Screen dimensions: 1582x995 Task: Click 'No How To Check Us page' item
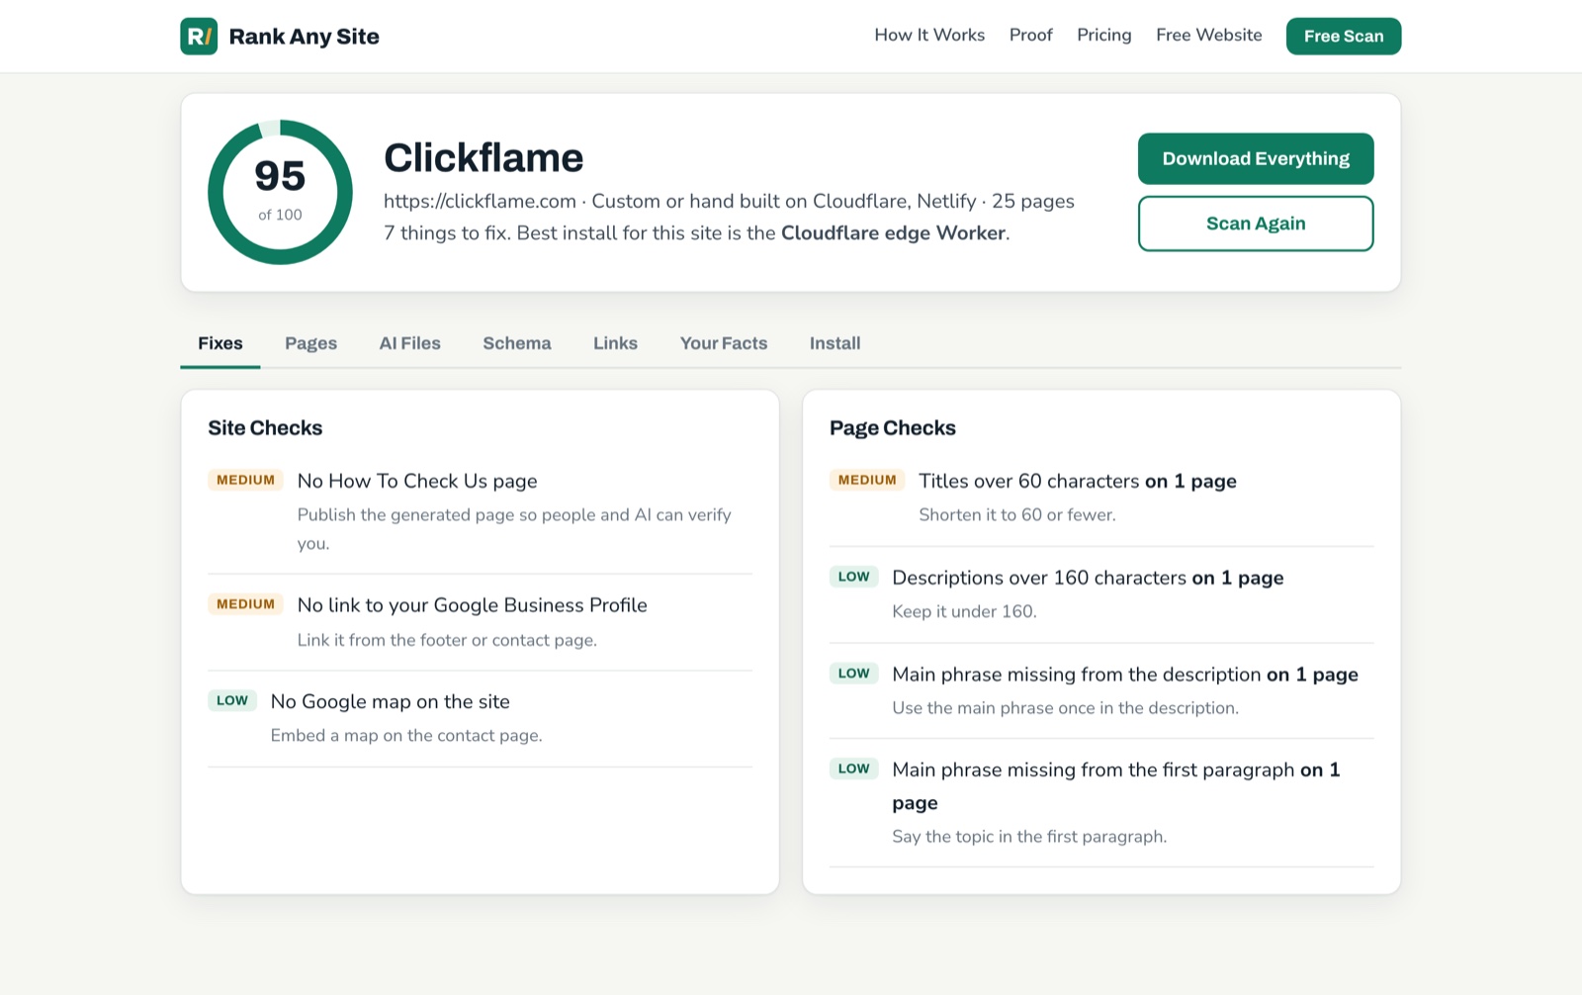click(x=417, y=482)
